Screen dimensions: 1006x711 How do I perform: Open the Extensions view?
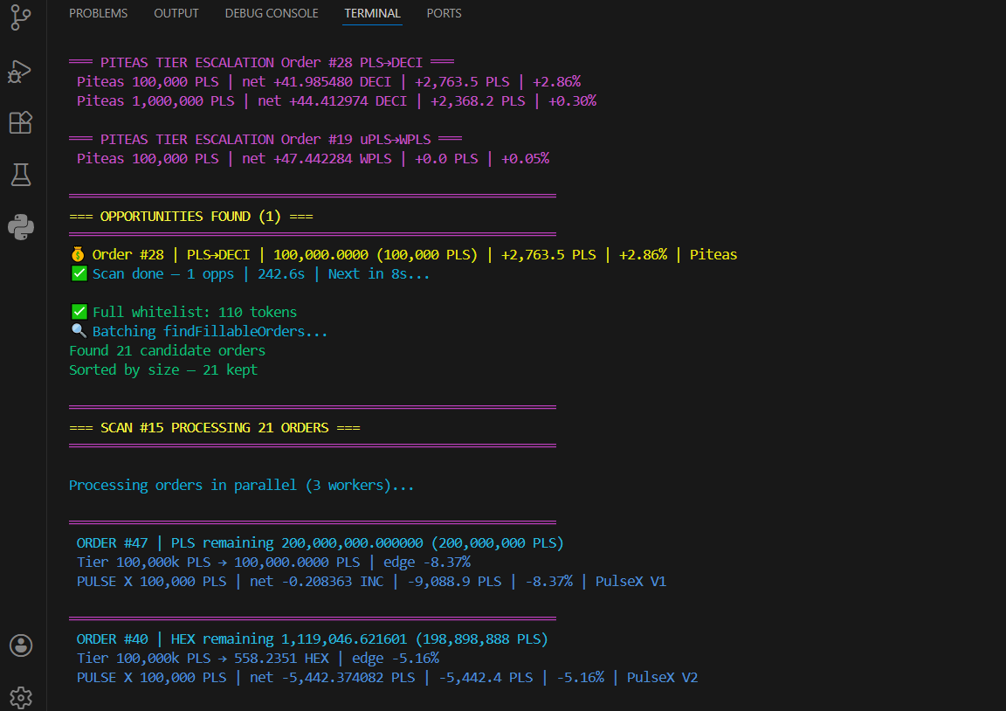pyautogui.click(x=21, y=122)
